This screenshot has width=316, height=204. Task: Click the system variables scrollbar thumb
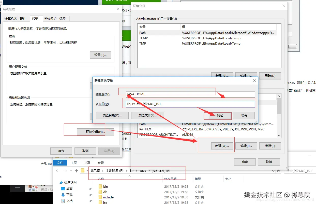tap(279, 106)
